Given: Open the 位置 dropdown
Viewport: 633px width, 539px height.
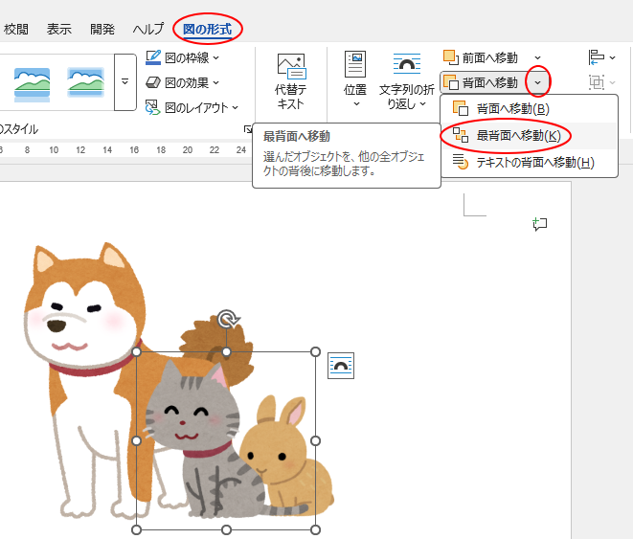Looking at the screenshot, I should [355, 79].
